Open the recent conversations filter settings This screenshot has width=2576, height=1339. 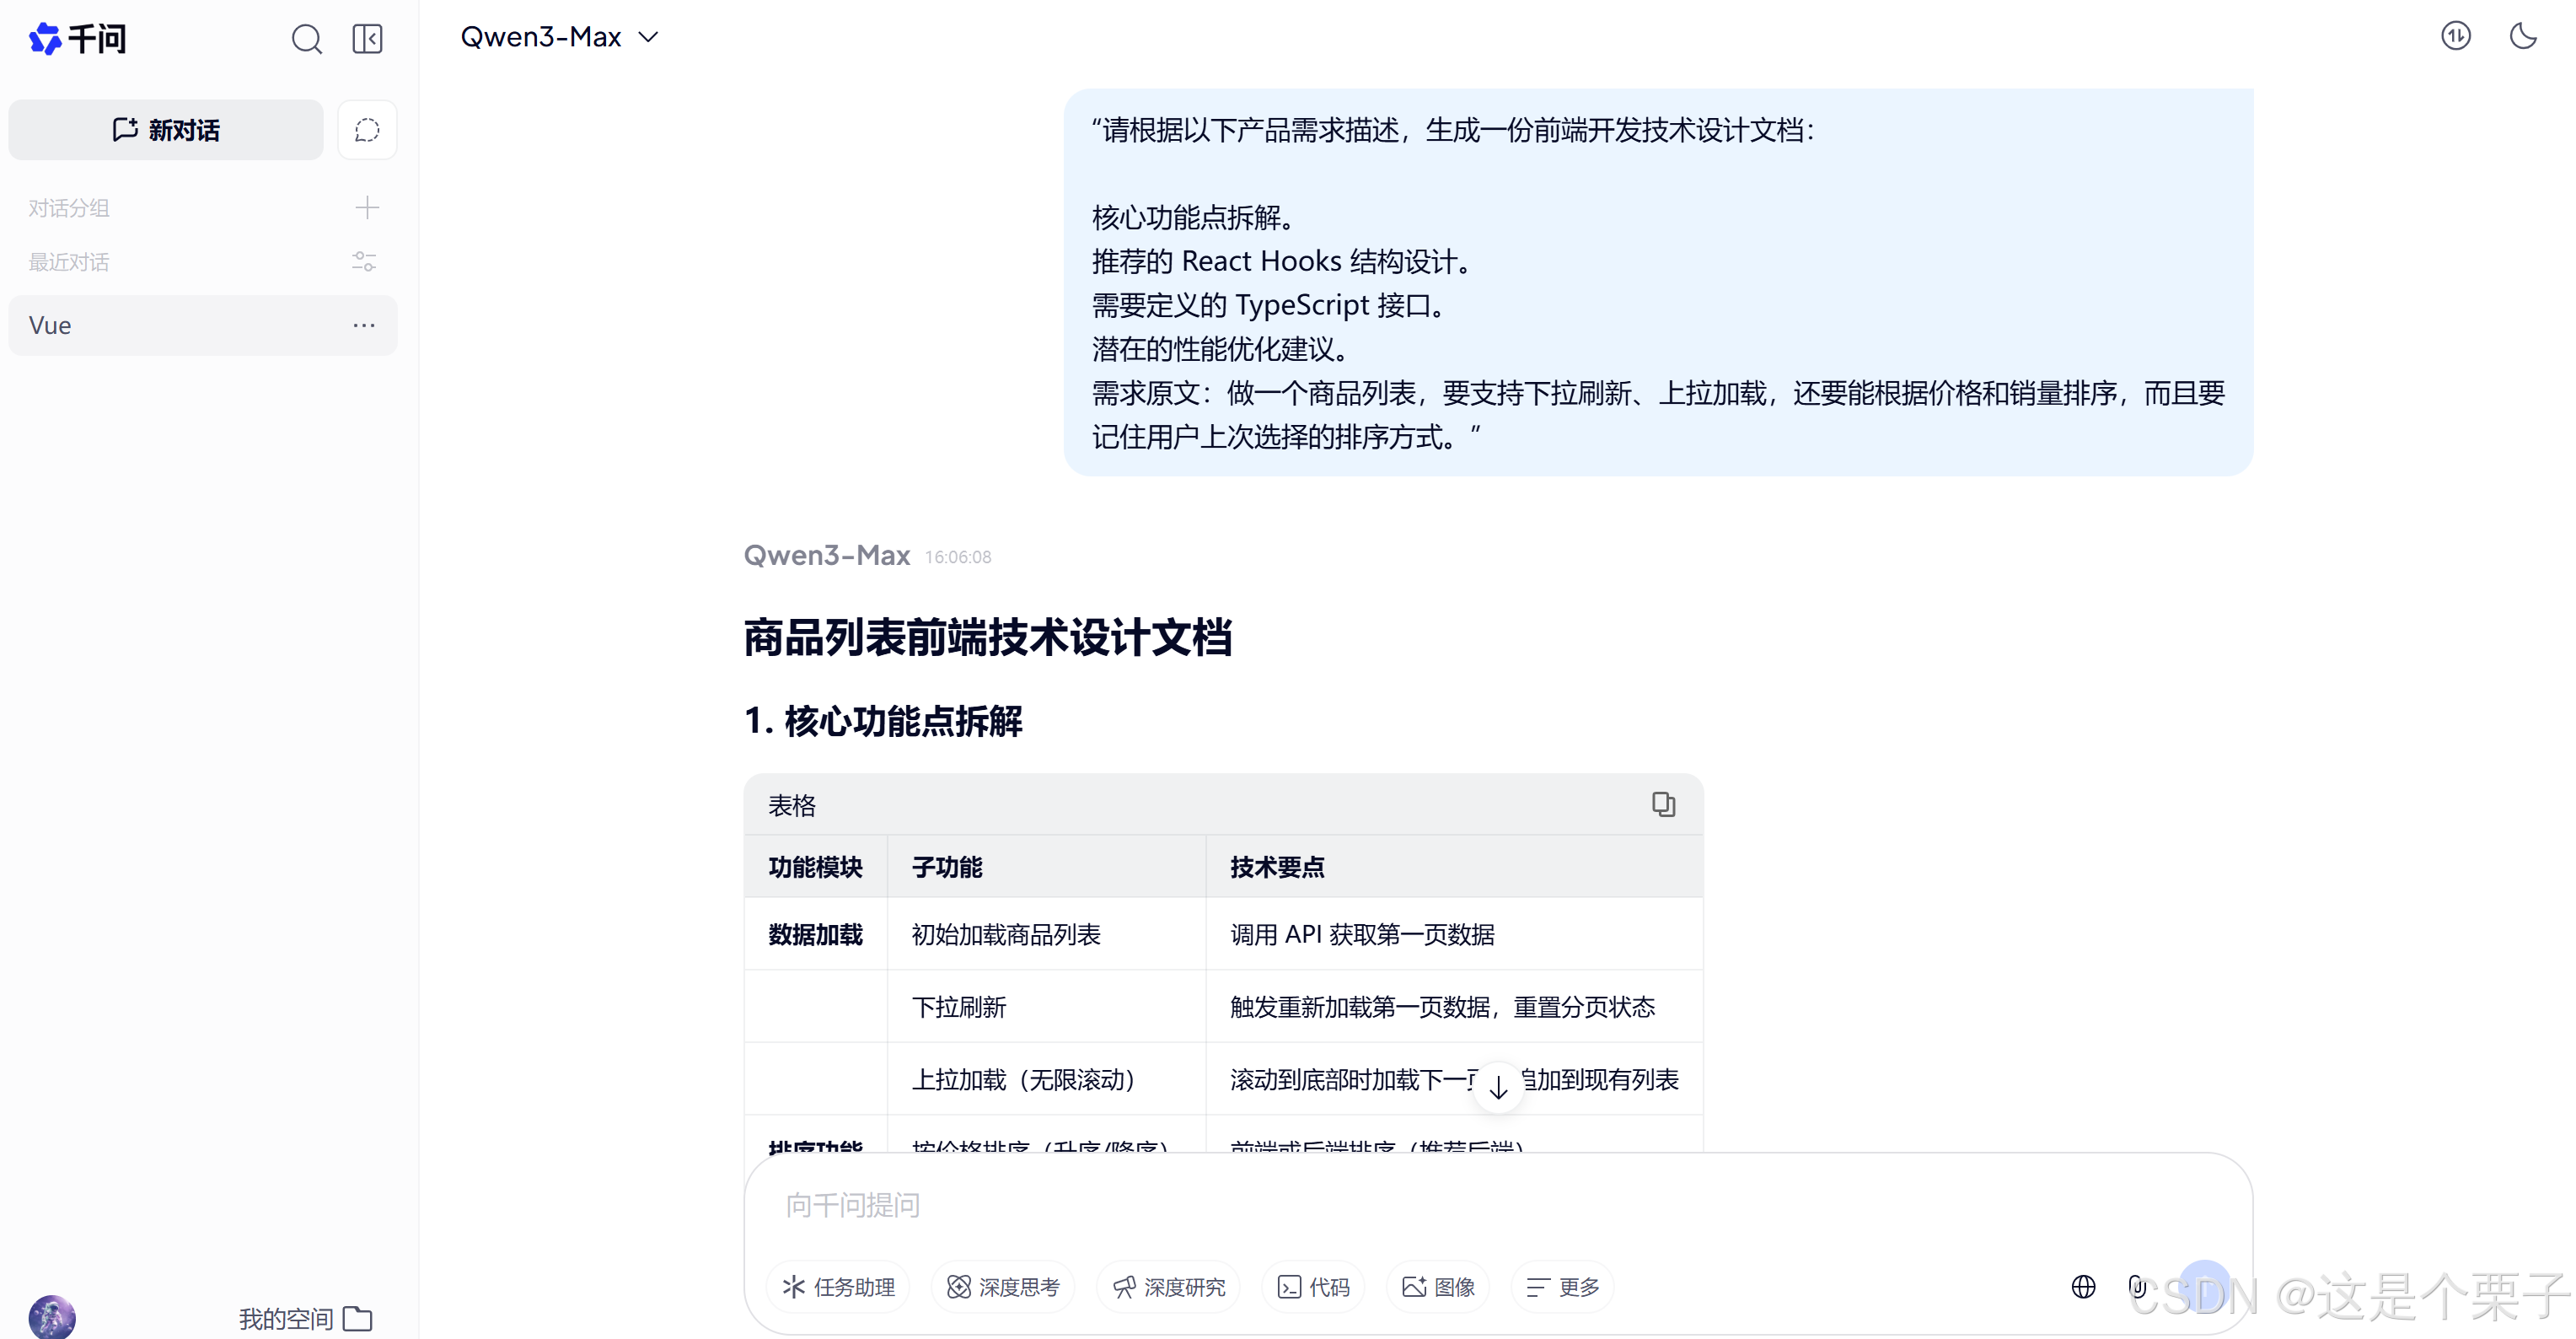click(364, 262)
